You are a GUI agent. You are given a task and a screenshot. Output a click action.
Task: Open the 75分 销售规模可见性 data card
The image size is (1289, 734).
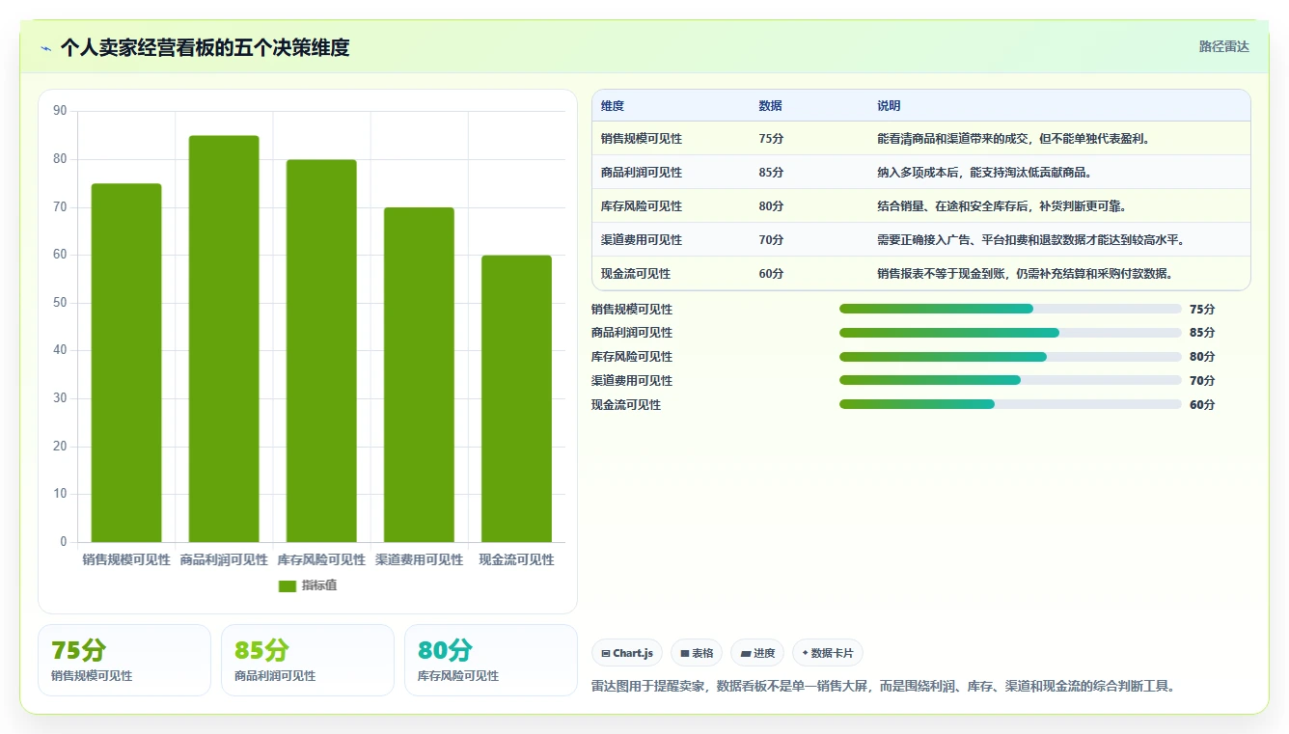(124, 660)
